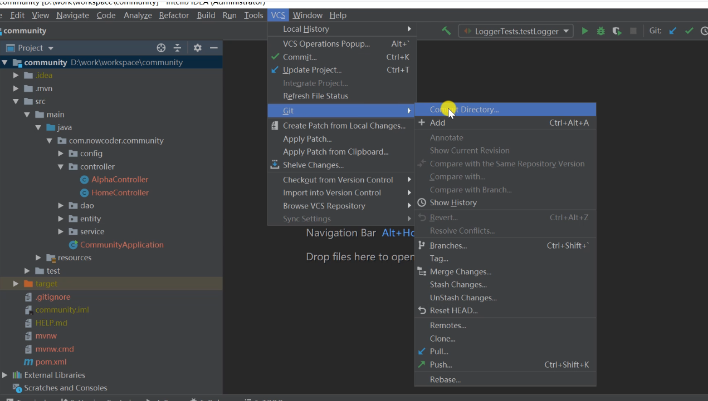Expand the resources folder

click(x=38, y=258)
